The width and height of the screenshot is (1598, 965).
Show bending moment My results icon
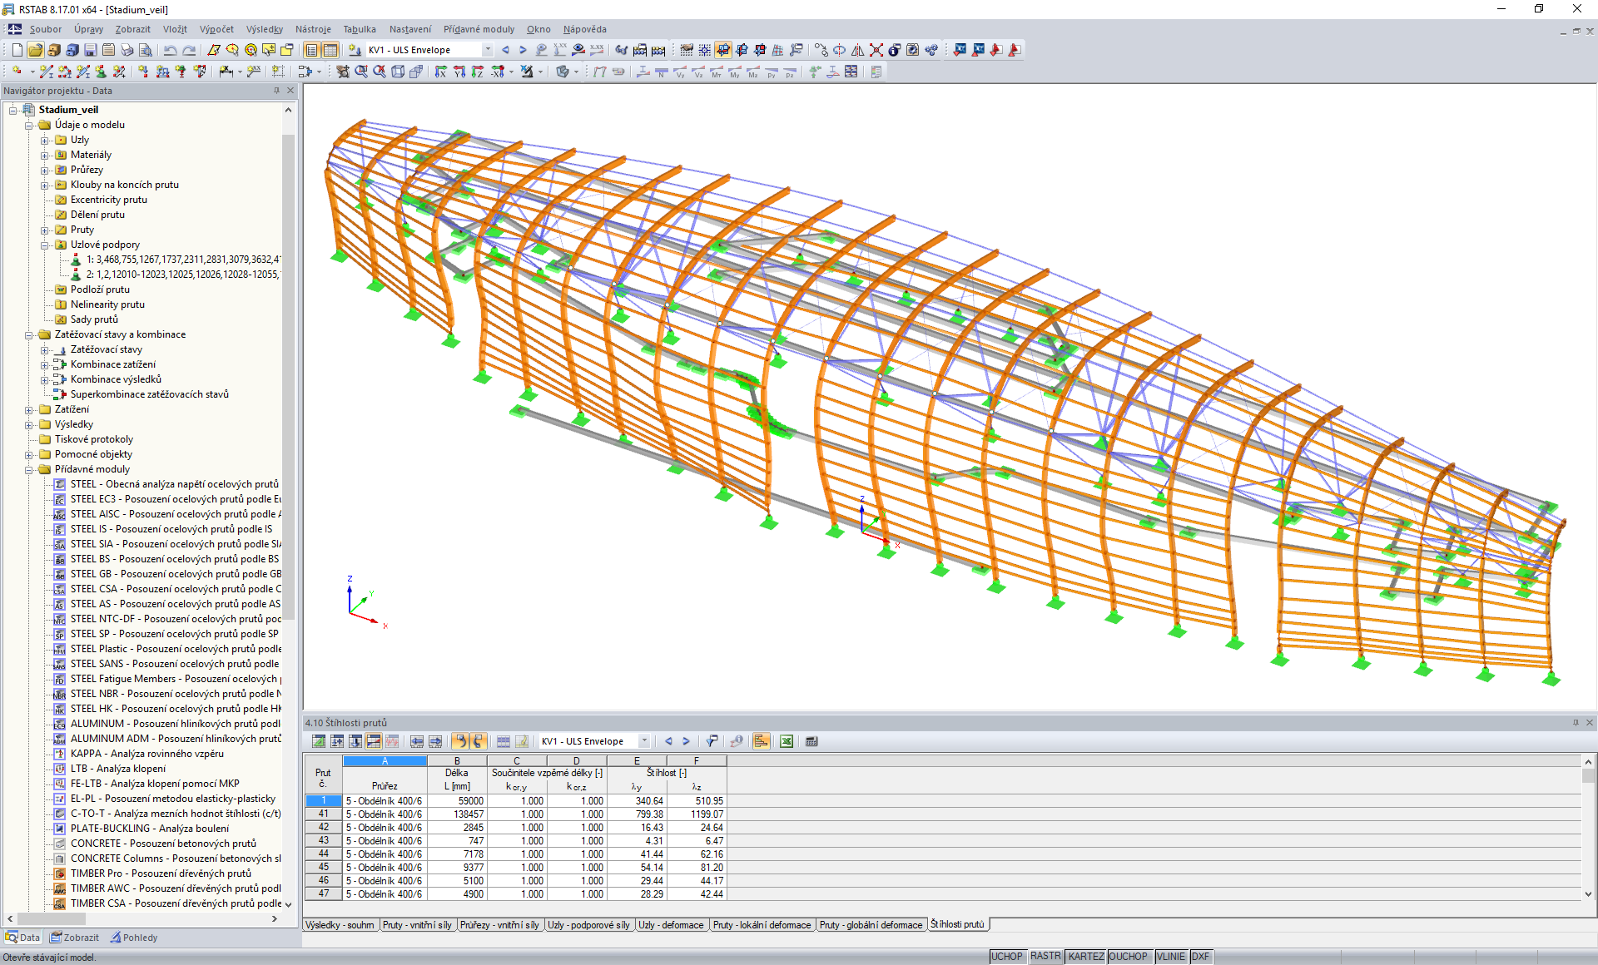point(734,72)
